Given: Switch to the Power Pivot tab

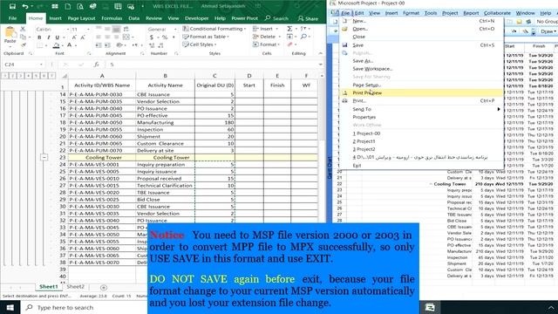Looking at the screenshot, I should pos(244,18).
